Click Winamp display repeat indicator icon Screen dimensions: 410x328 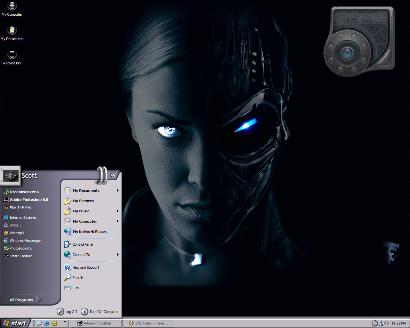377,16
